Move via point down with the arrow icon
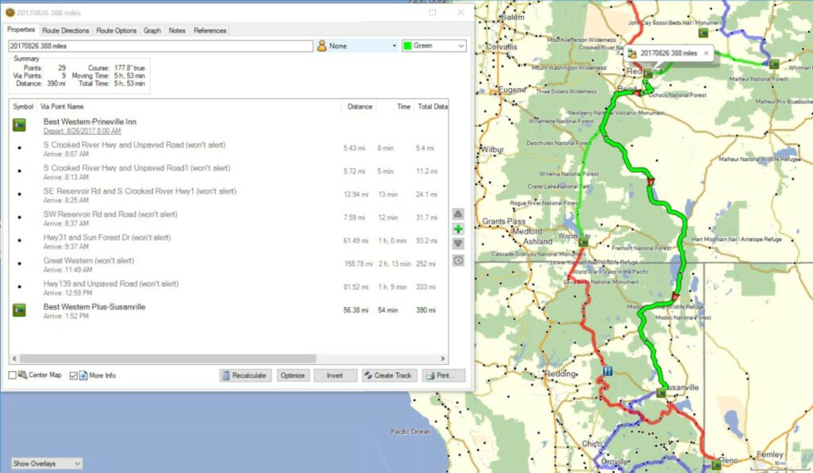 click(458, 244)
